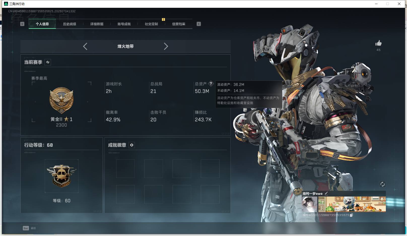
Task: Select the first empty achievement badge slot
Action: coord(125,168)
